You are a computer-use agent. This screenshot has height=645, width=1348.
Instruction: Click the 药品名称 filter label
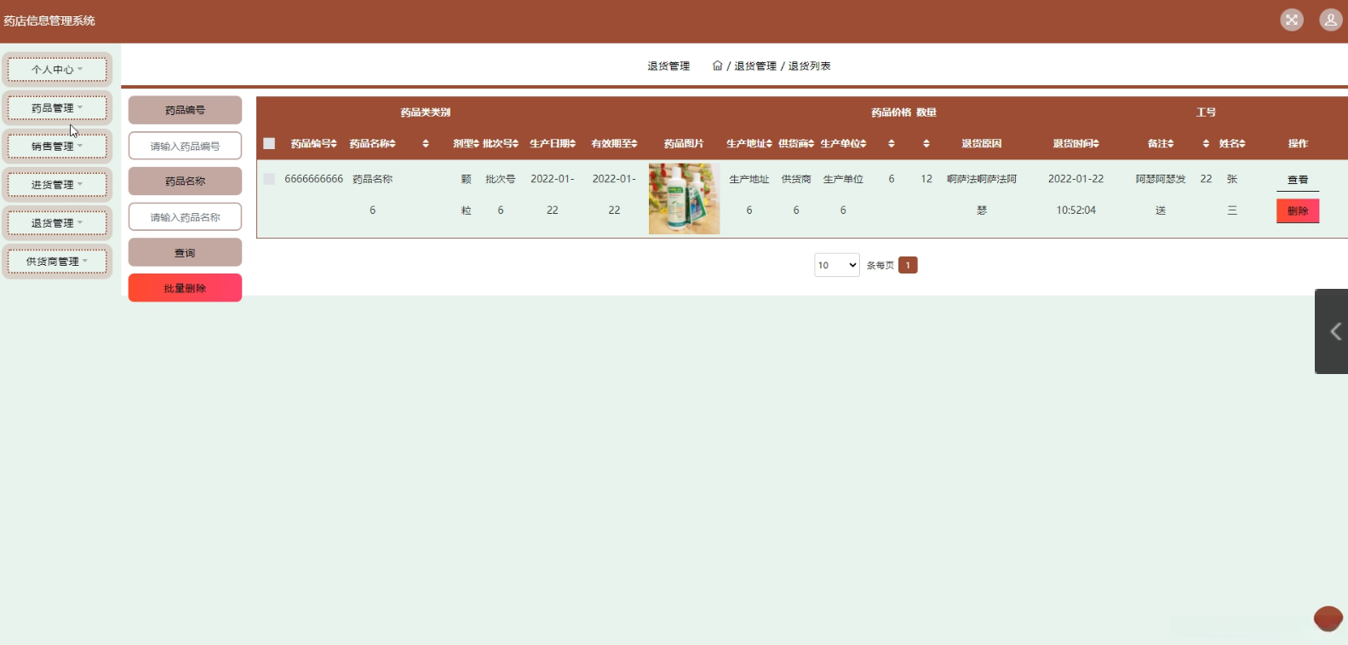tap(185, 181)
